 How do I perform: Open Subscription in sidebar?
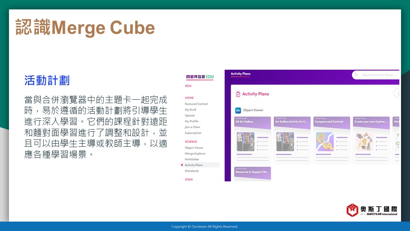193,133
